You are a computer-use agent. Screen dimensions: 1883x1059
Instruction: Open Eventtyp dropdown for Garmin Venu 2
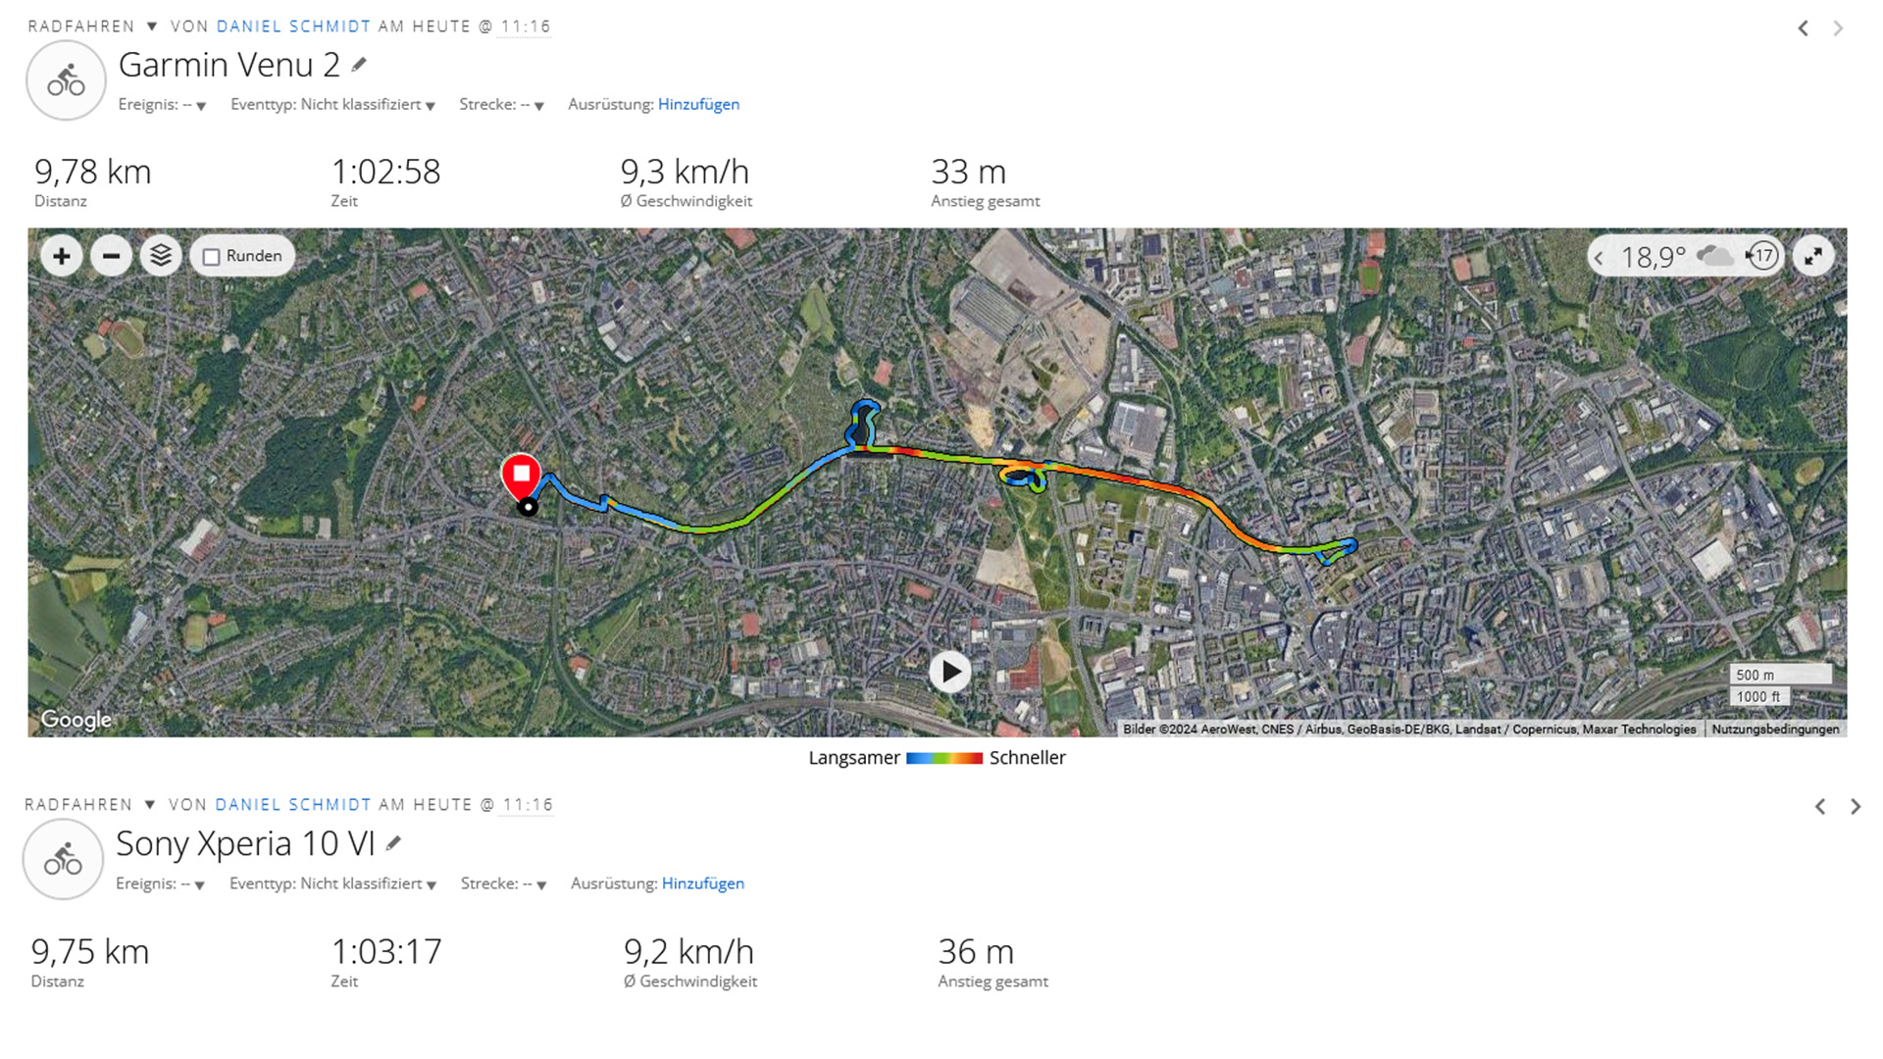[x=332, y=105]
